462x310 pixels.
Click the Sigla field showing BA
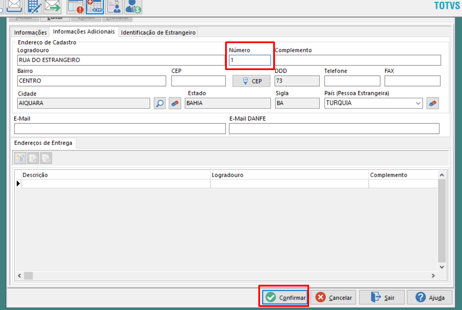(297, 103)
